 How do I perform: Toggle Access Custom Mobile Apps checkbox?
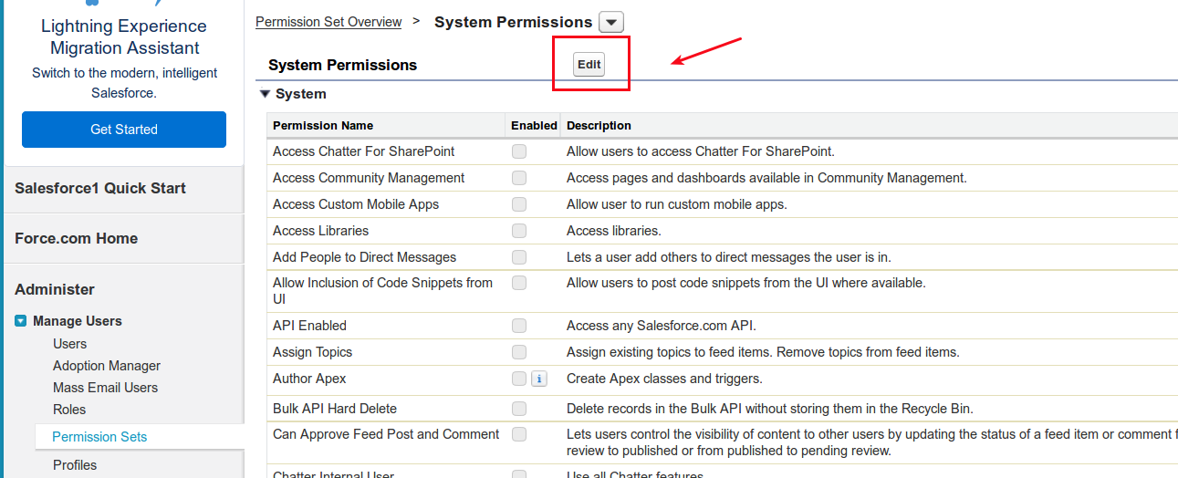click(519, 204)
